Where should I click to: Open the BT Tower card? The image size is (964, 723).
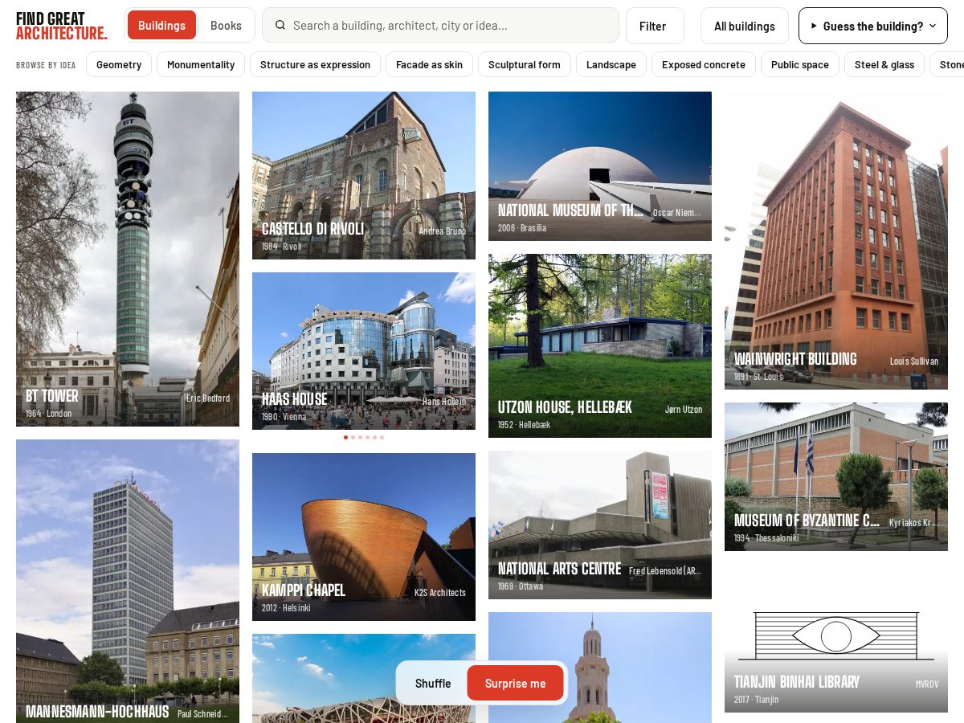click(128, 259)
